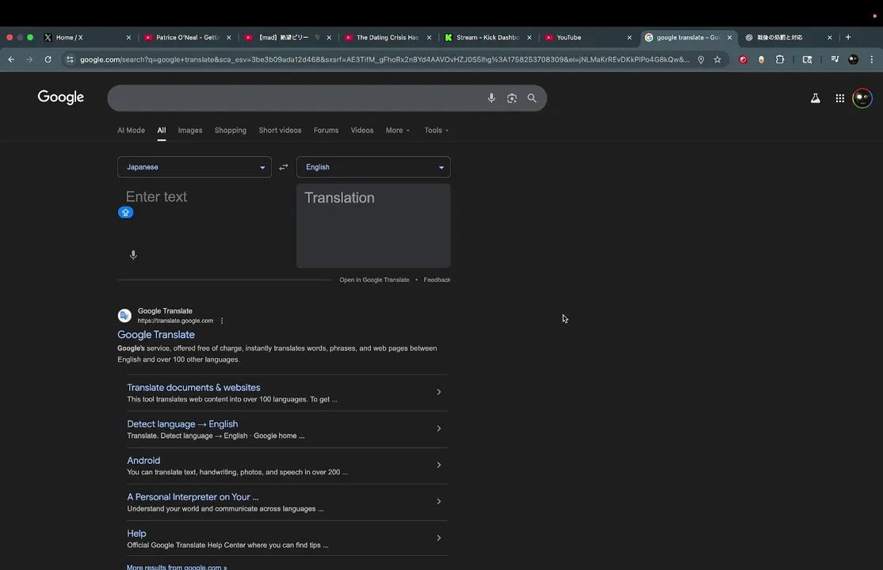Switch to AI Mode tab
Screen dimensions: 883x570
[132, 130]
